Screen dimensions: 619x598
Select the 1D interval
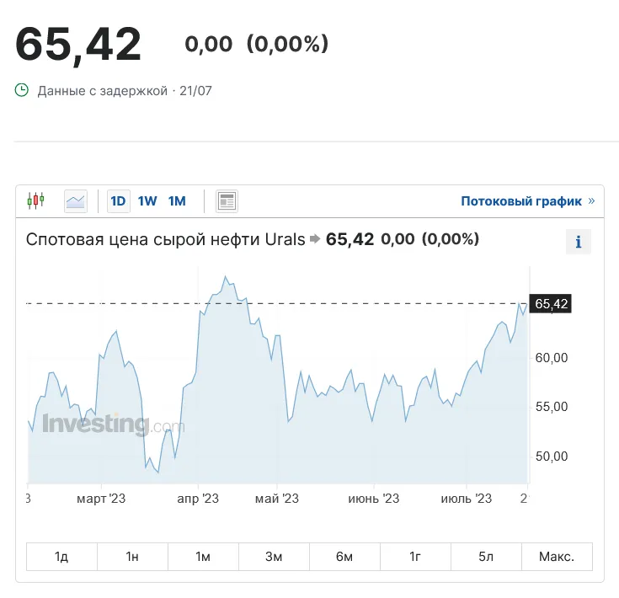click(x=118, y=200)
